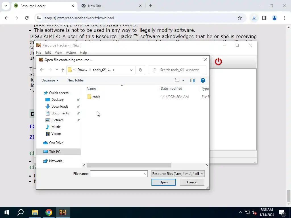Open the notification center icon
This screenshot has height=218, width=291.
point(282,212)
